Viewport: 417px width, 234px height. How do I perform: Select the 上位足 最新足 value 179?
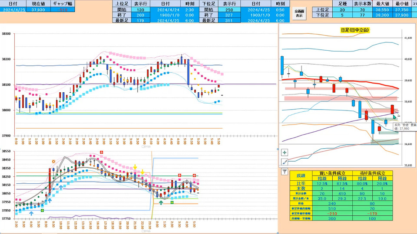140,20
